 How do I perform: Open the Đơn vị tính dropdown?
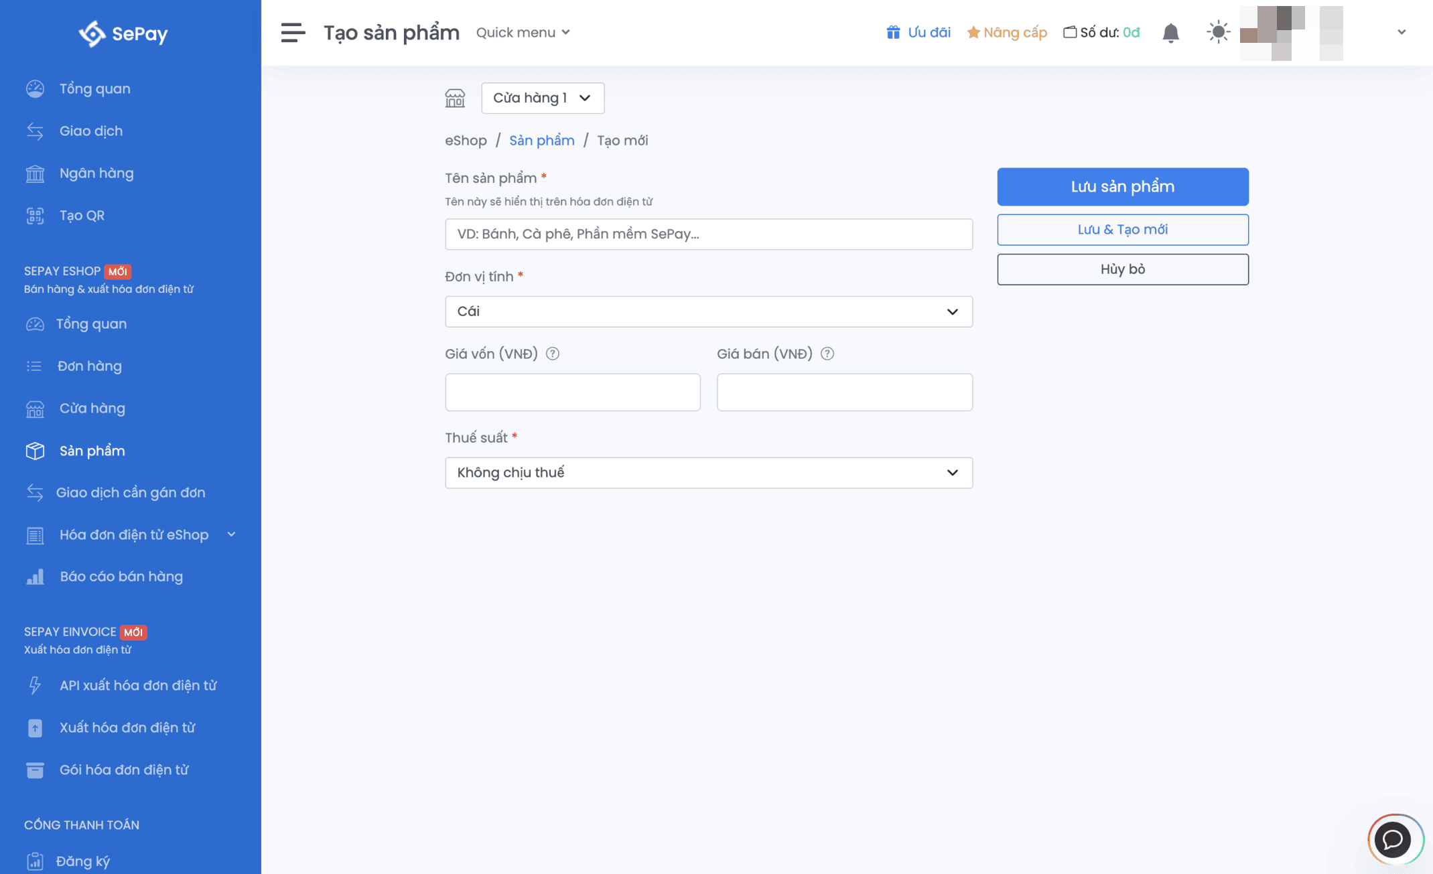(x=708, y=311)
